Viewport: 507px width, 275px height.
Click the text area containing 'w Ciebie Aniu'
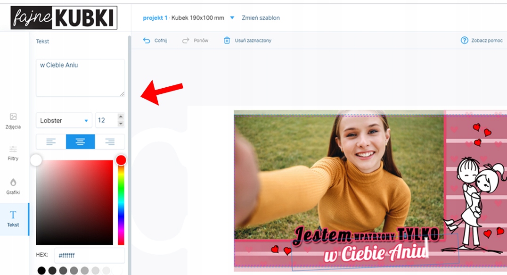coord(80,78)
